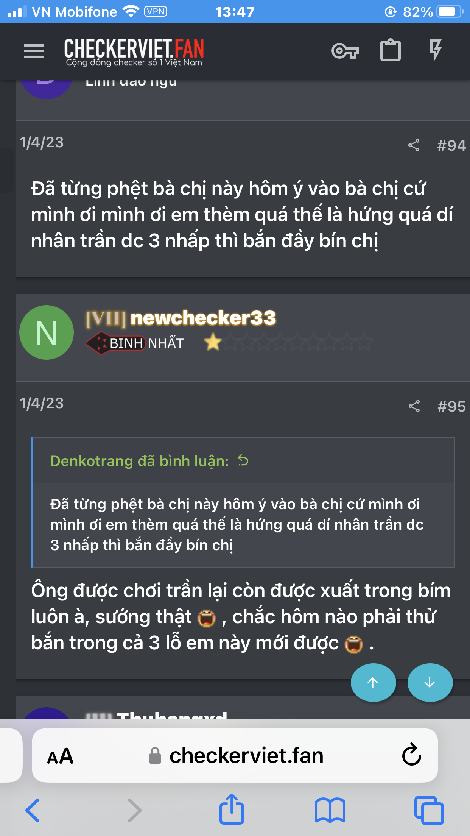Image resolution: width=470 pixels, height=836 pixels.
Task: Share post #94 via share icon
Action: [x=414, y=145]
